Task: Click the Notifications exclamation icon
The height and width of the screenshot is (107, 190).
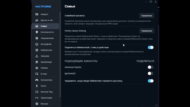Action: (37, 38)
